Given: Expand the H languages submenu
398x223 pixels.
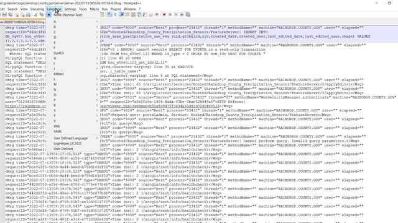Looking at the screenshot, I should [73, 58].
